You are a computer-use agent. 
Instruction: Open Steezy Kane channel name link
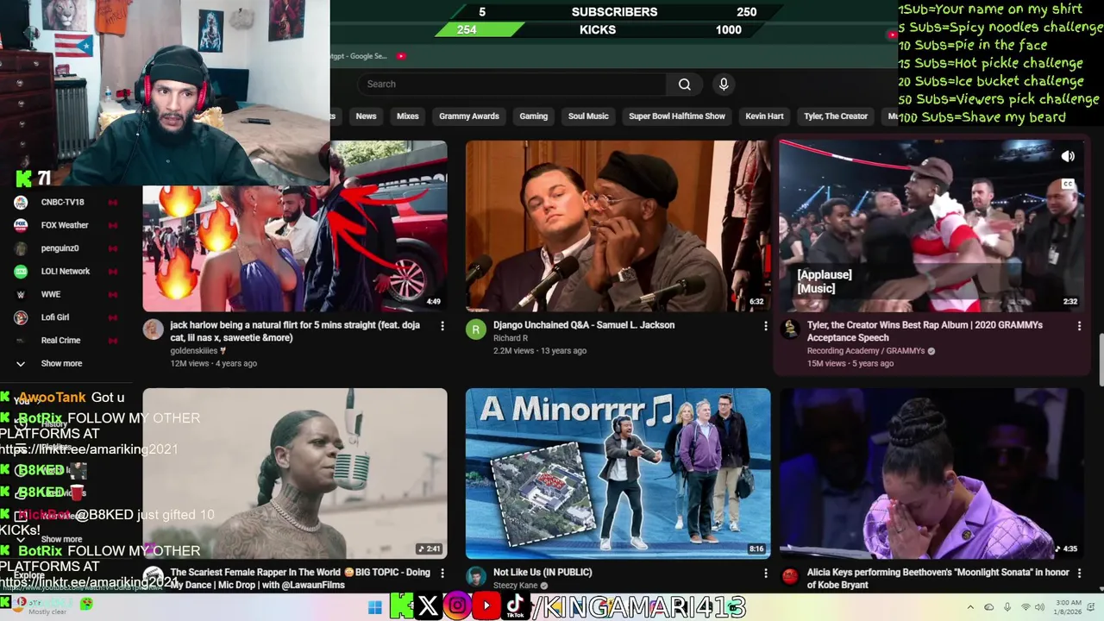point(515,586)
